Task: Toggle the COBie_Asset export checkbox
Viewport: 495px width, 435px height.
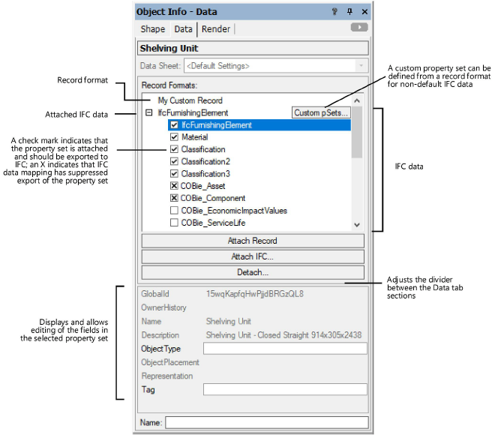Action: 174,186
